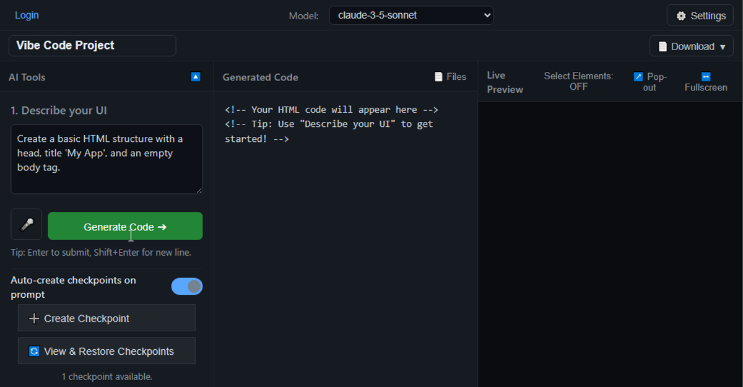This screenshot has width=743, height=387.
Task: Click the generated code editor area
Action: point(345,248)
